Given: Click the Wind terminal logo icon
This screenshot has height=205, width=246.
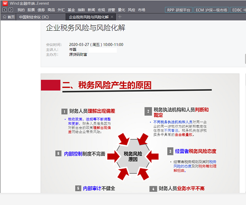Looking at the screenshot, I should [5, 3].
